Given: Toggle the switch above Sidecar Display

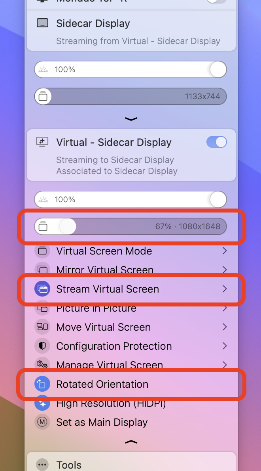Looking at the screenshot, I should tap(216, 1).
